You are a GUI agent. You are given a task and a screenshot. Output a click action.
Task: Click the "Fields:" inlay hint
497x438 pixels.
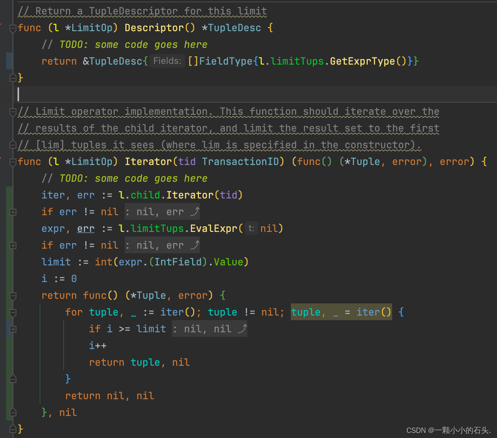(x=167, y=61)
